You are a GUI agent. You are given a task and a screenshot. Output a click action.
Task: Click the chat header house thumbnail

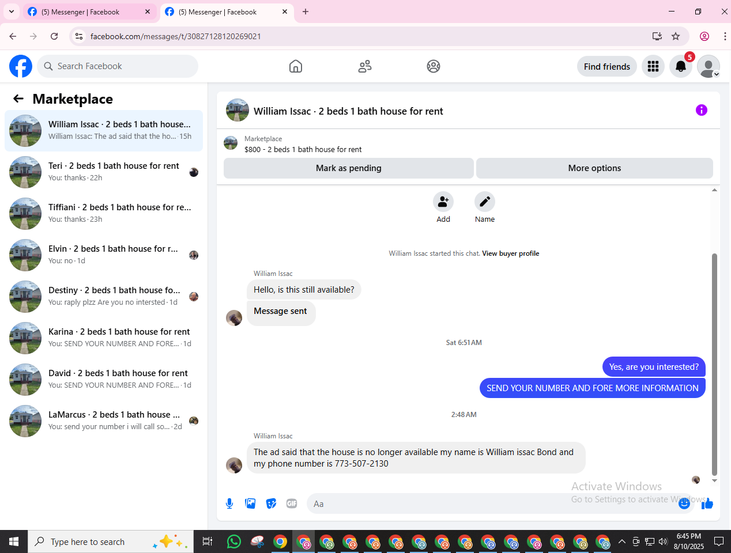[238, 110]
